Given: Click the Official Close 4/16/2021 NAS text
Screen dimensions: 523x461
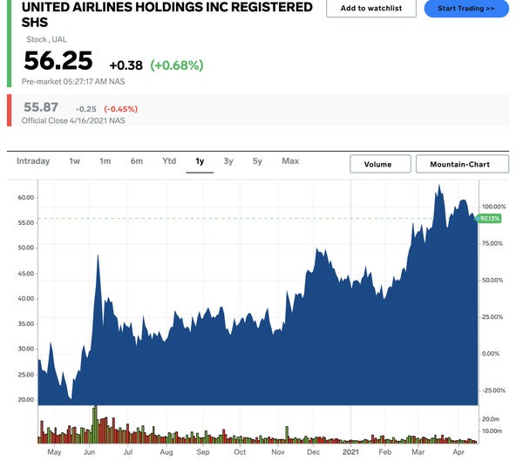Looking at the screenshot, I should click(73, 121).
